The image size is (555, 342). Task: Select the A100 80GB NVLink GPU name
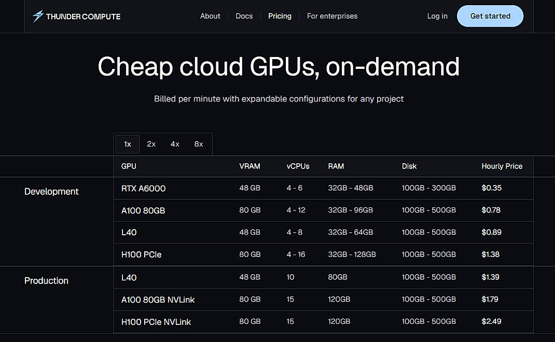pos(158,300)
